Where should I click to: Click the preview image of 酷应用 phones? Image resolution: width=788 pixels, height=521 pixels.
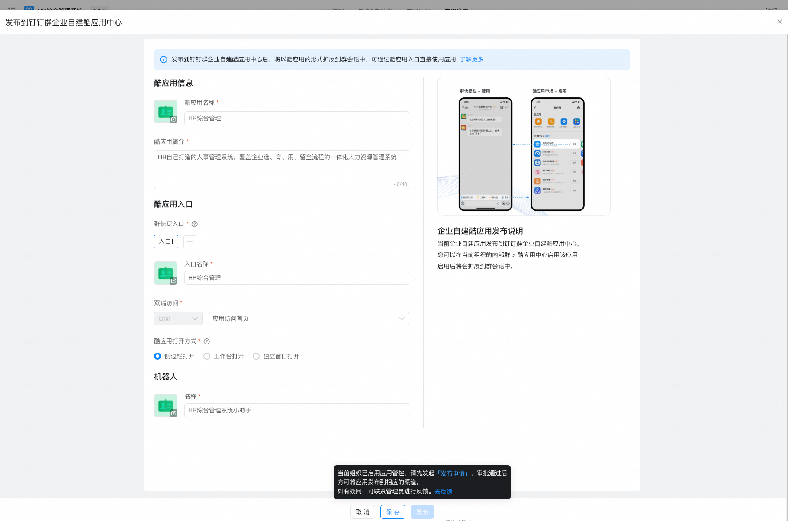coord(524,146)
